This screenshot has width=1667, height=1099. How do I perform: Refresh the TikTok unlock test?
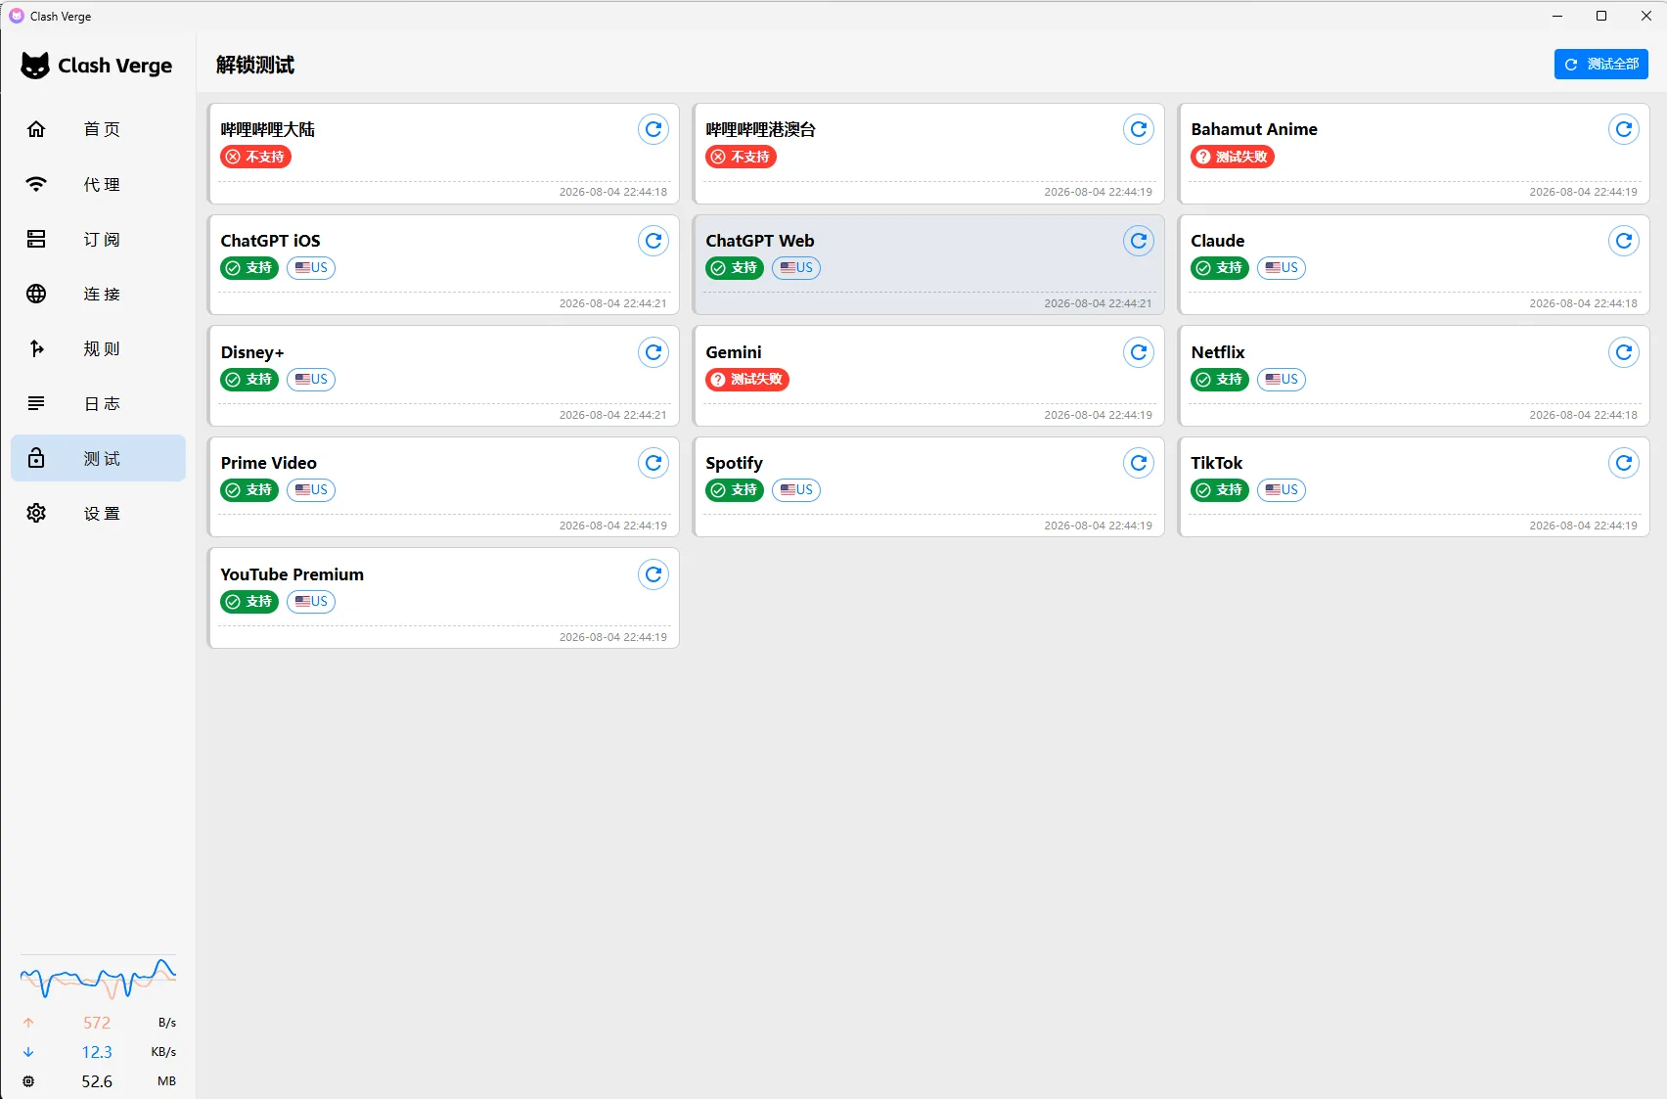(x=1623, y=463)
